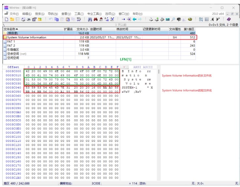Click the New file icon in toolbar
The image size is (240, 187).
(6, 19)
